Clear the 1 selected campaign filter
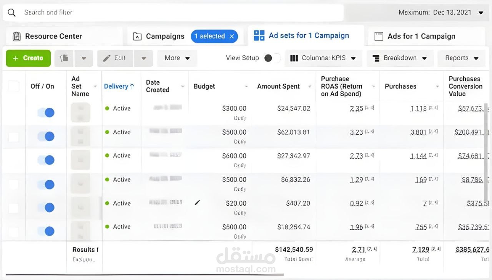Viewport: 492px width, 280px height. [232, 36]
